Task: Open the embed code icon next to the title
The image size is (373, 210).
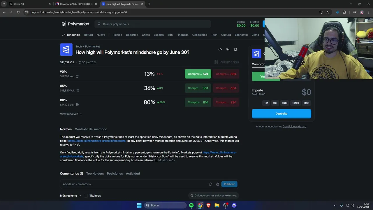Action: (x=220, y=50)
